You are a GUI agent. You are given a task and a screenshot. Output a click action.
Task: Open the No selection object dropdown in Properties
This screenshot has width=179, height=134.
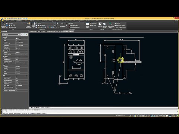coord(11,34)
